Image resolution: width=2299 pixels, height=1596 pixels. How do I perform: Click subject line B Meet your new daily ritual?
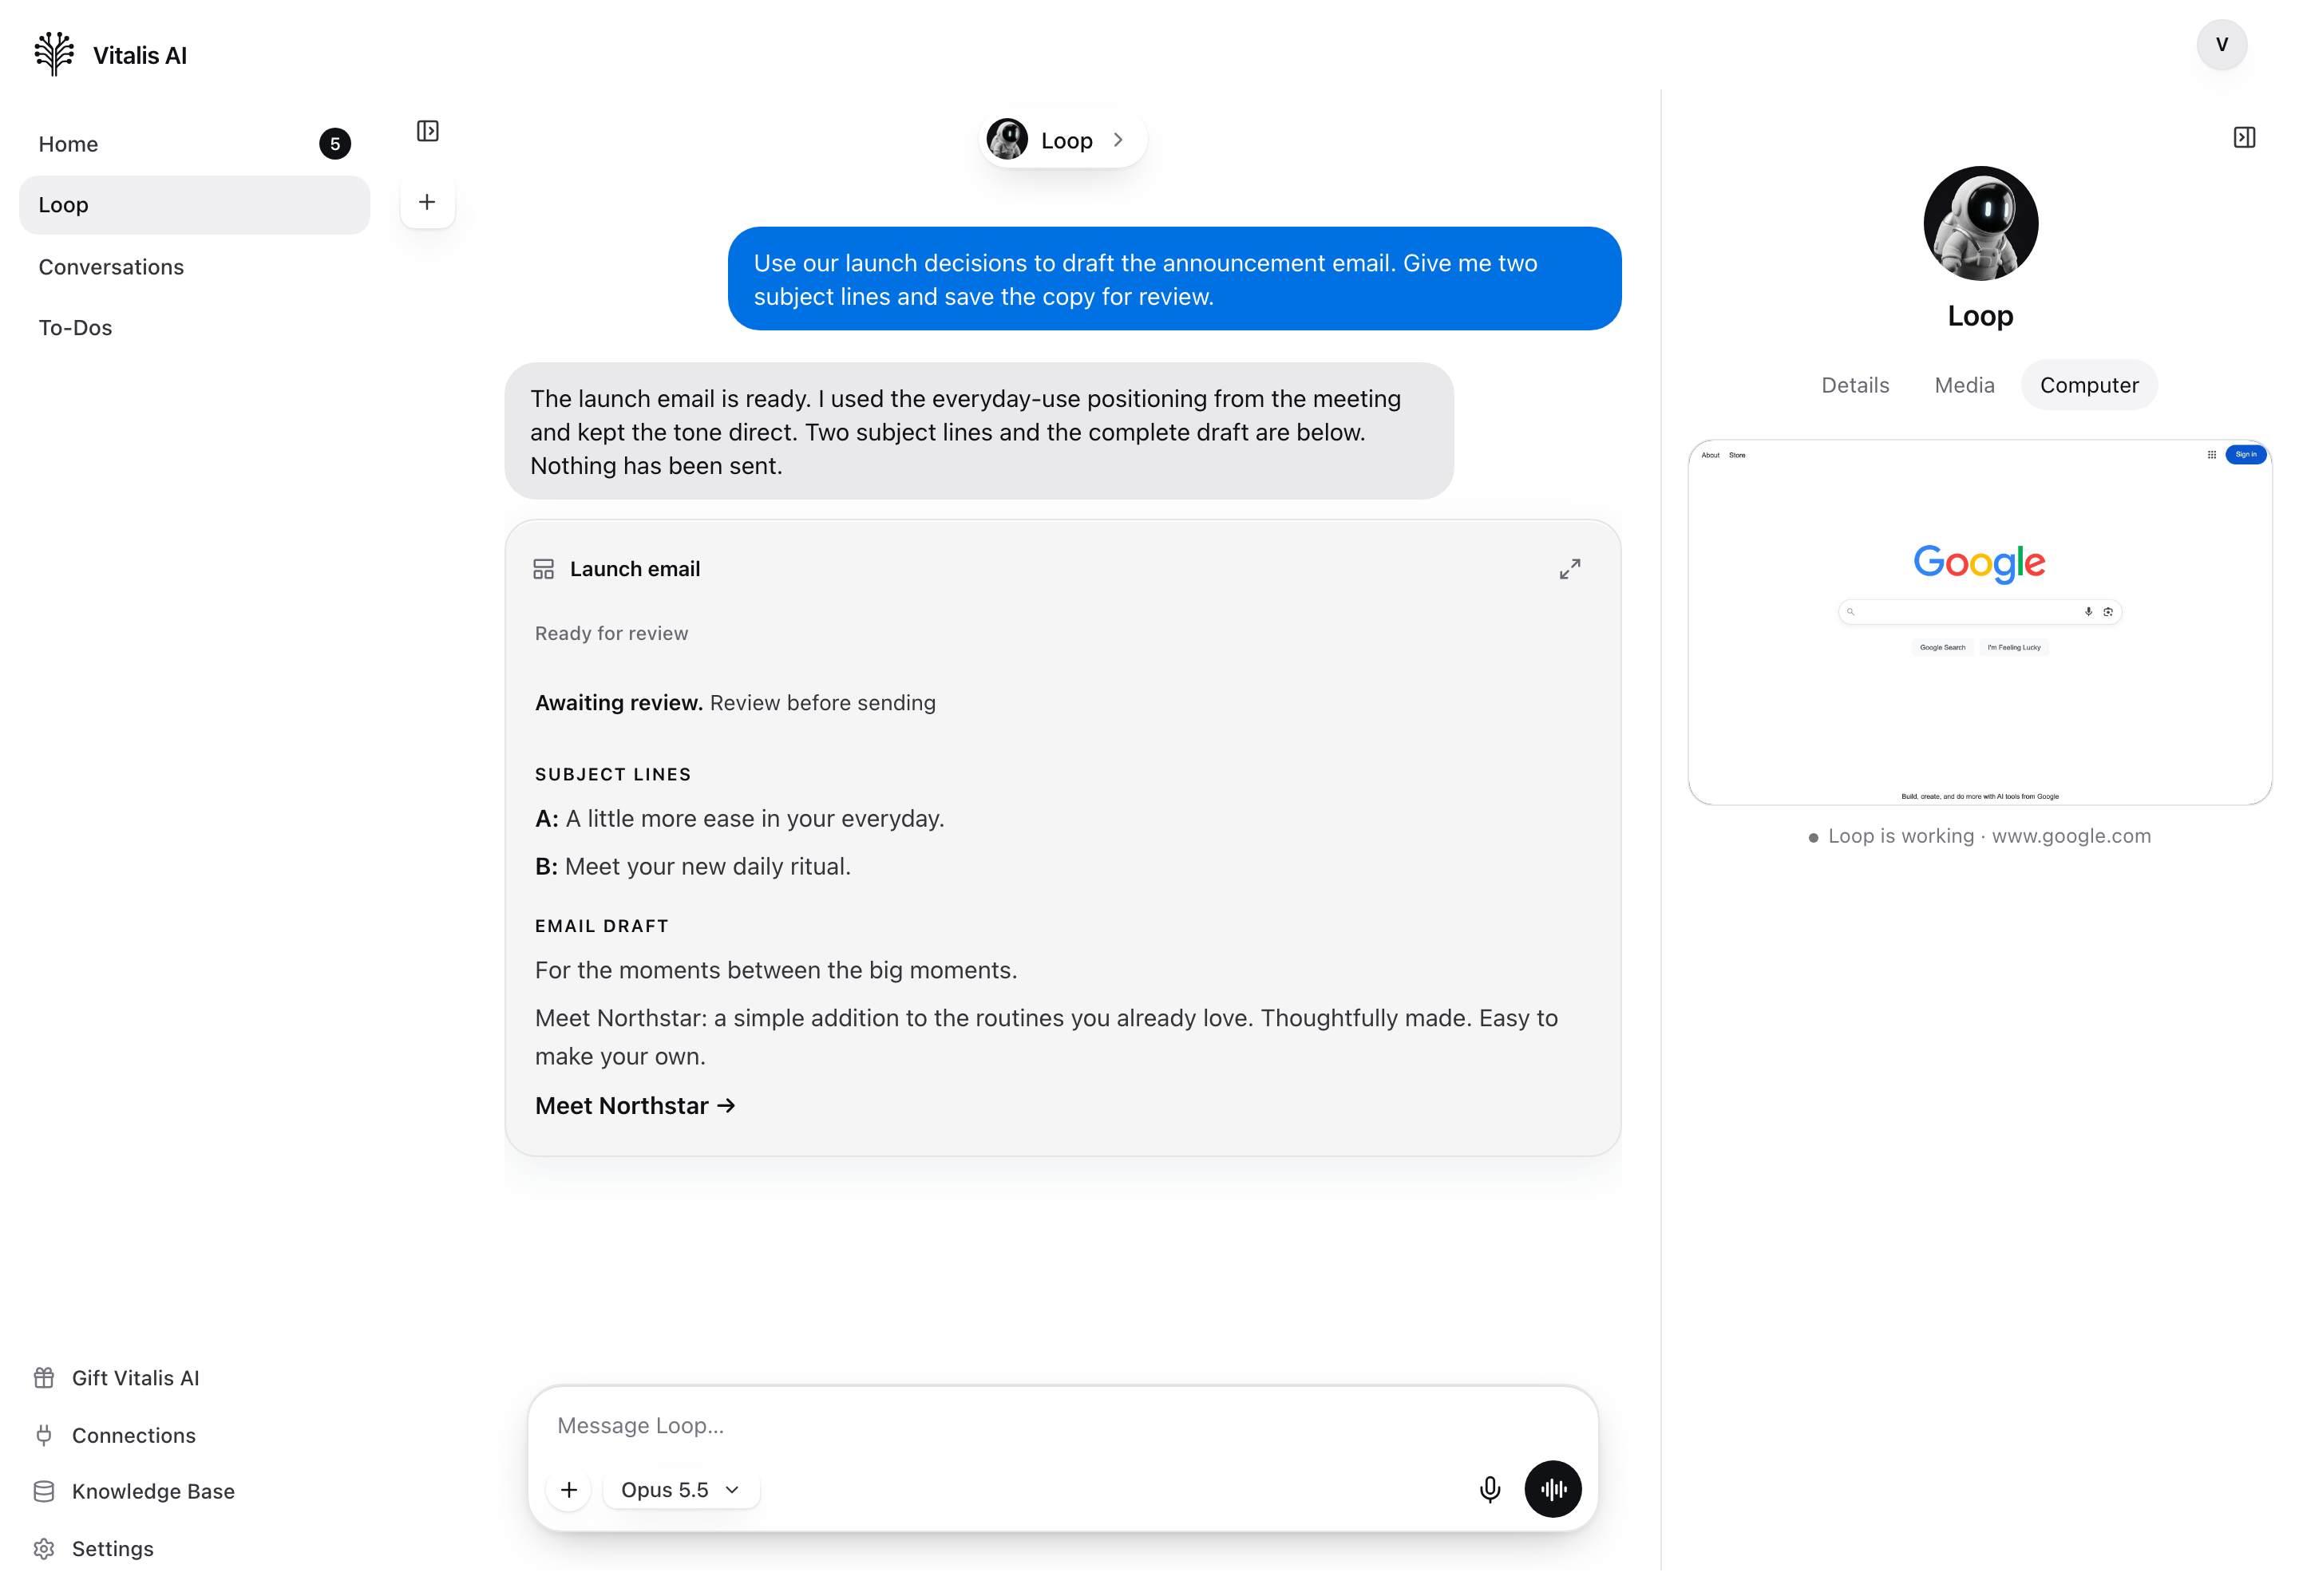coord(692,867)
